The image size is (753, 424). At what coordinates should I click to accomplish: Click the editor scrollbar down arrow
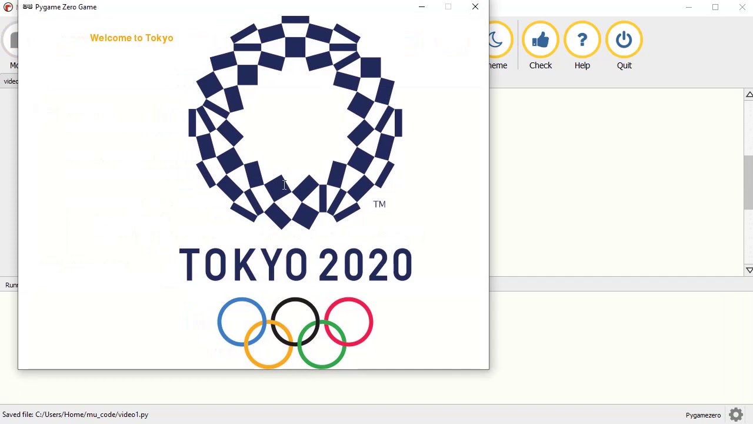click(x=749, y=270)
